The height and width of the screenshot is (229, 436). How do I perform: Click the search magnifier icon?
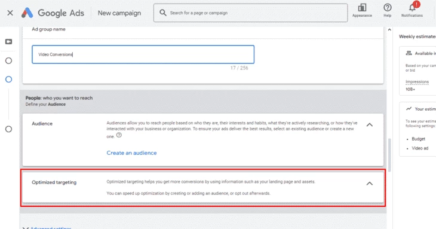163,13
